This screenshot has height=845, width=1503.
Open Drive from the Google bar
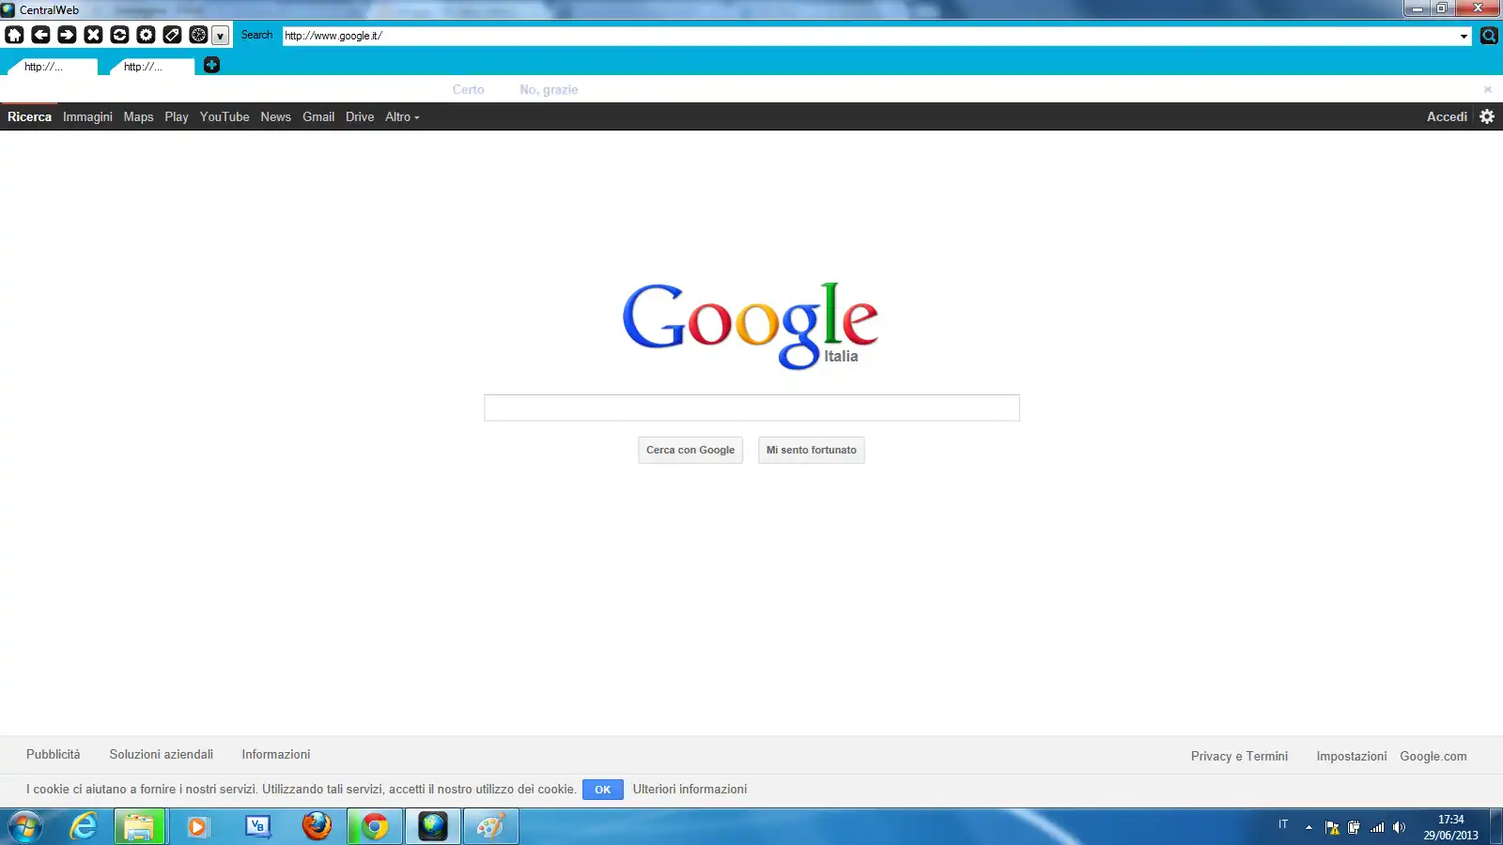click(360, 116)
